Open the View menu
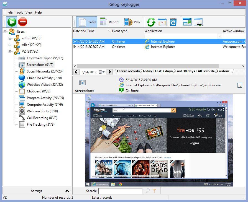This screenshot has width=248, height=202. [29, 12]
